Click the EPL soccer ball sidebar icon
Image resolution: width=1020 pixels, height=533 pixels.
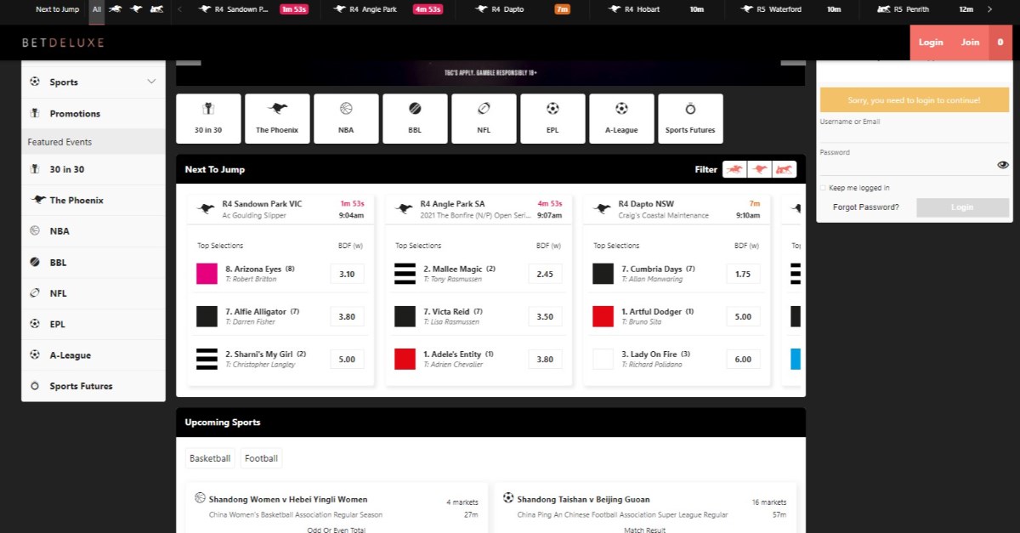click(35, 324)
